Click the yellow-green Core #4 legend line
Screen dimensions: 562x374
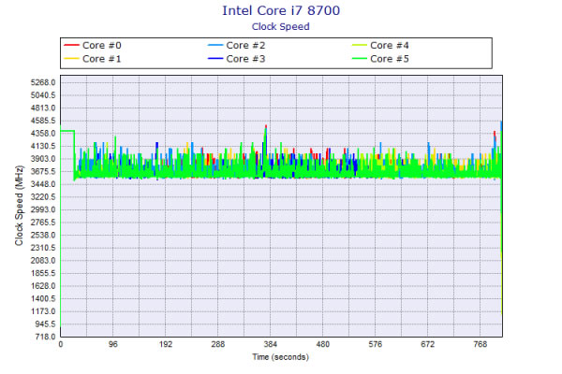[360, 45]
